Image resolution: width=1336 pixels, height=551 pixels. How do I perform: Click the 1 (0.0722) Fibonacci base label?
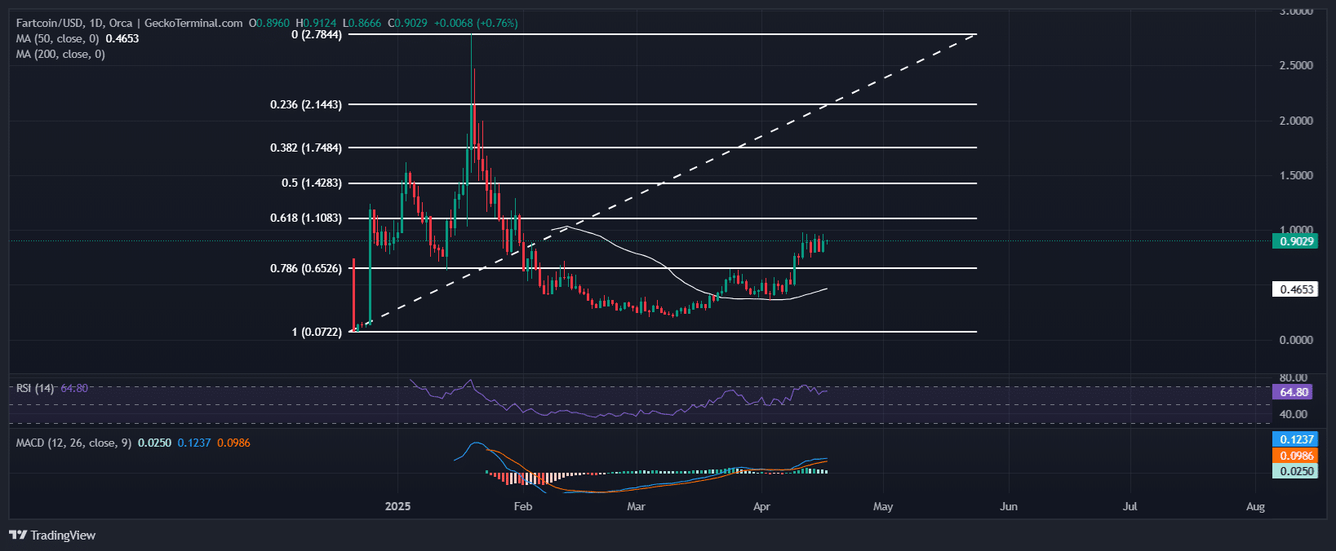coord(317,332)
